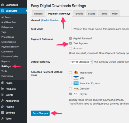Click the Beat Store music list icon

pyautogui.click(x=2, y=11)
